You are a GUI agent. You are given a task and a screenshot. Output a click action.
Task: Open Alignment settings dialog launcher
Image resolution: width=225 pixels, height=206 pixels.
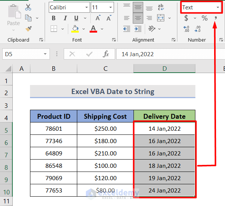174,40
